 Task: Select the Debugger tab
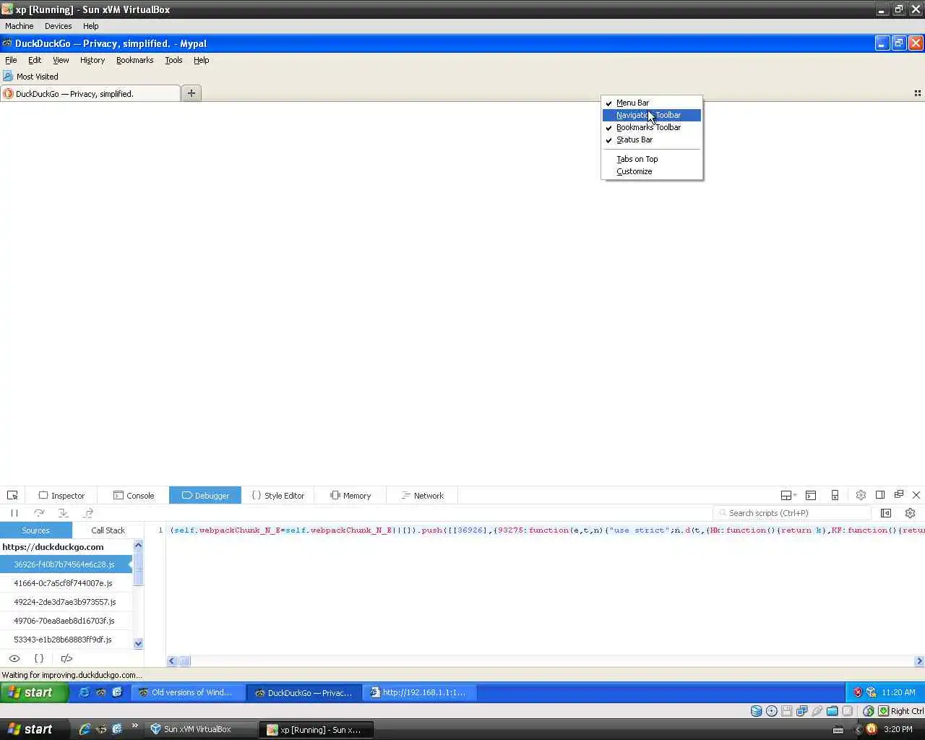(205, 496)
